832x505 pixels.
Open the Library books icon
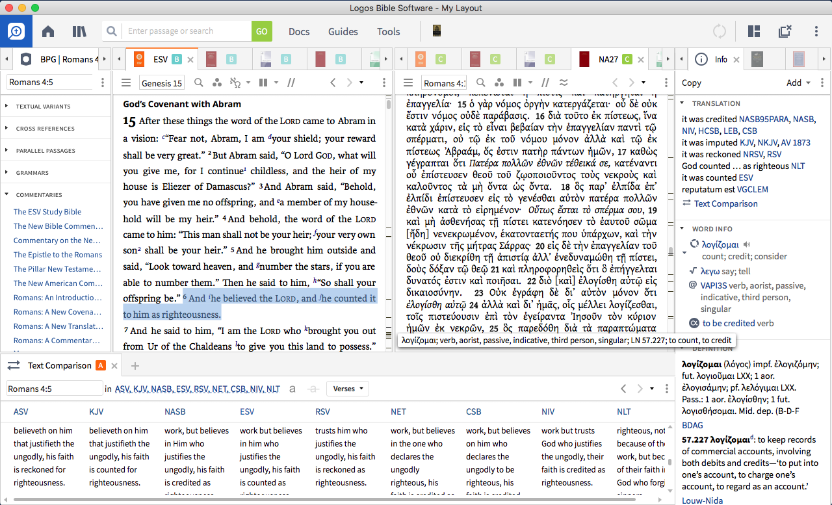79,31
